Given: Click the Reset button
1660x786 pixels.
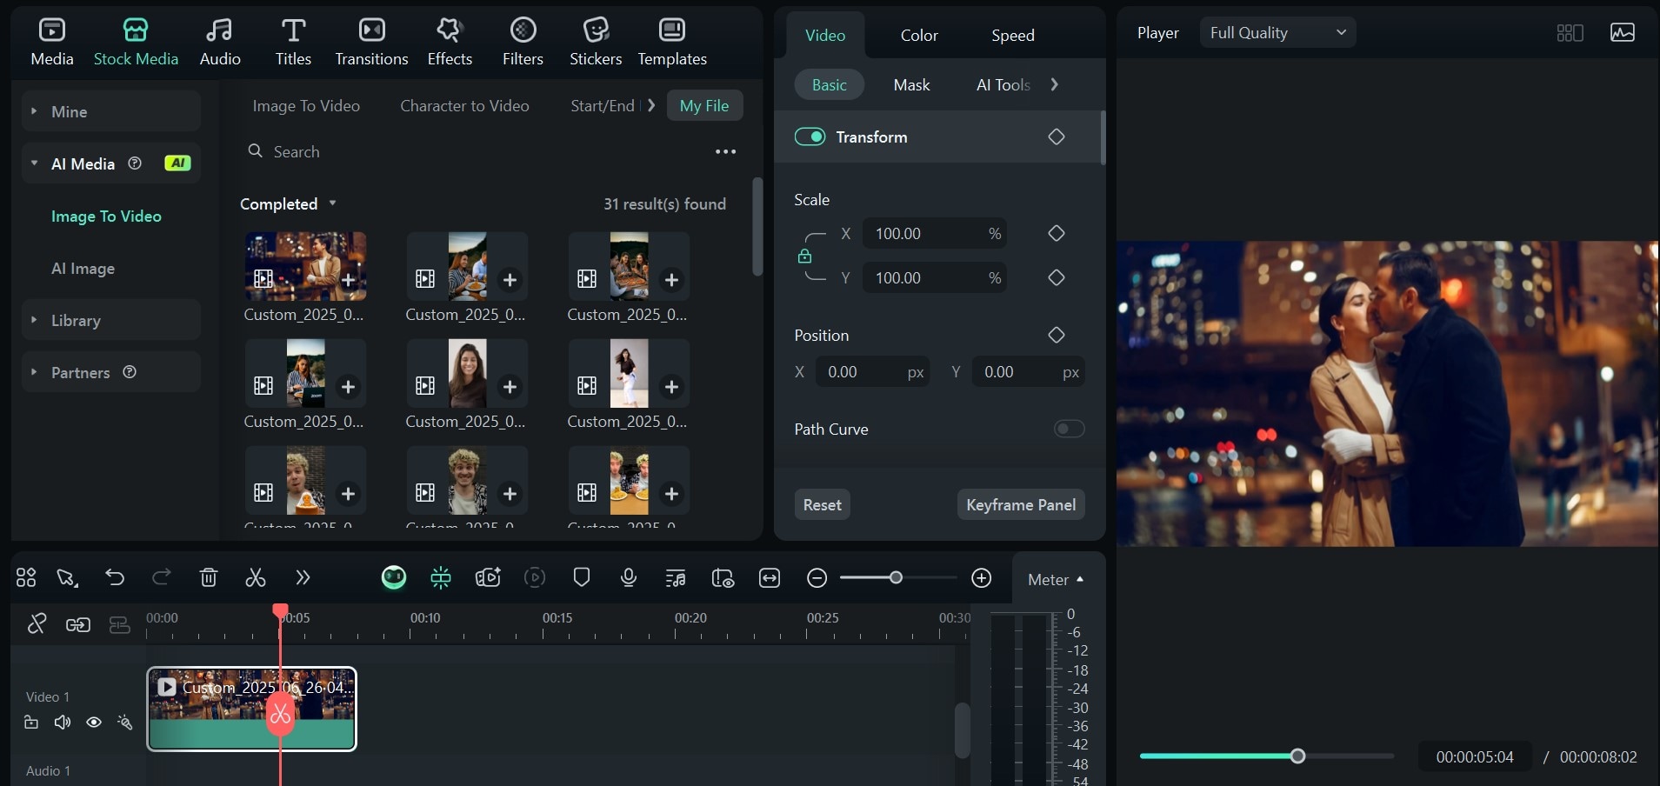Looking at the screenshot, I should click(822, 504).
